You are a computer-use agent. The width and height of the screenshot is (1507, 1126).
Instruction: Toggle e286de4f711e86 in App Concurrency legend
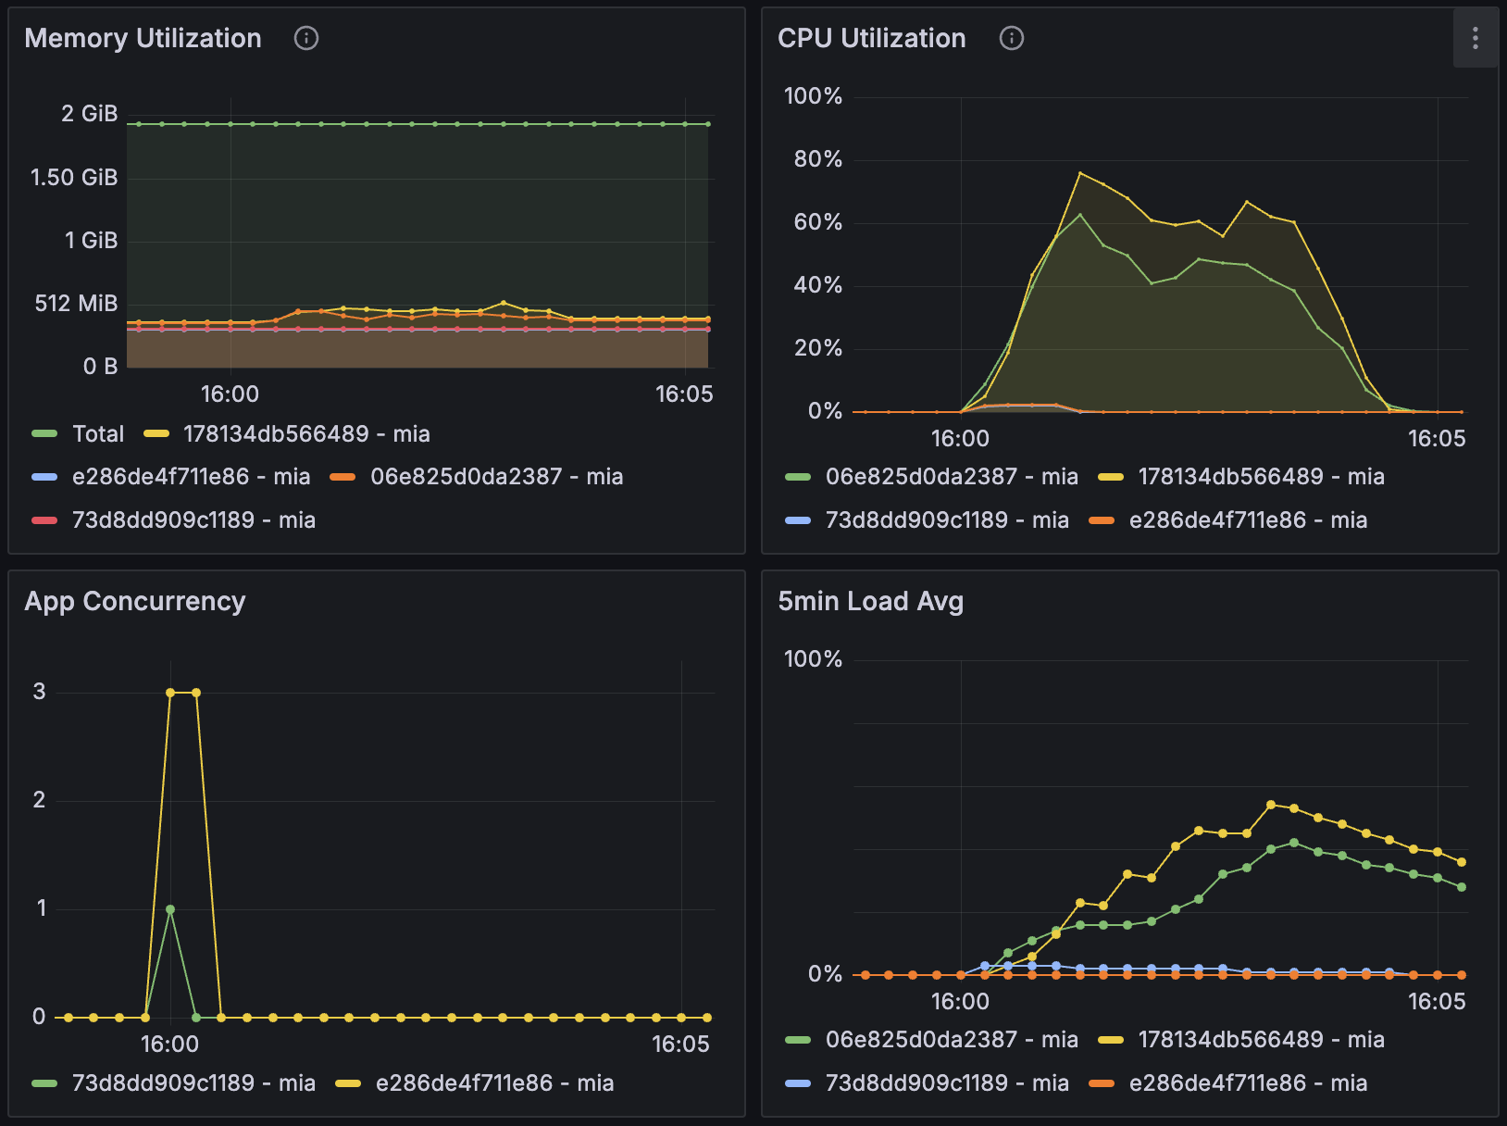[494, 1083]
